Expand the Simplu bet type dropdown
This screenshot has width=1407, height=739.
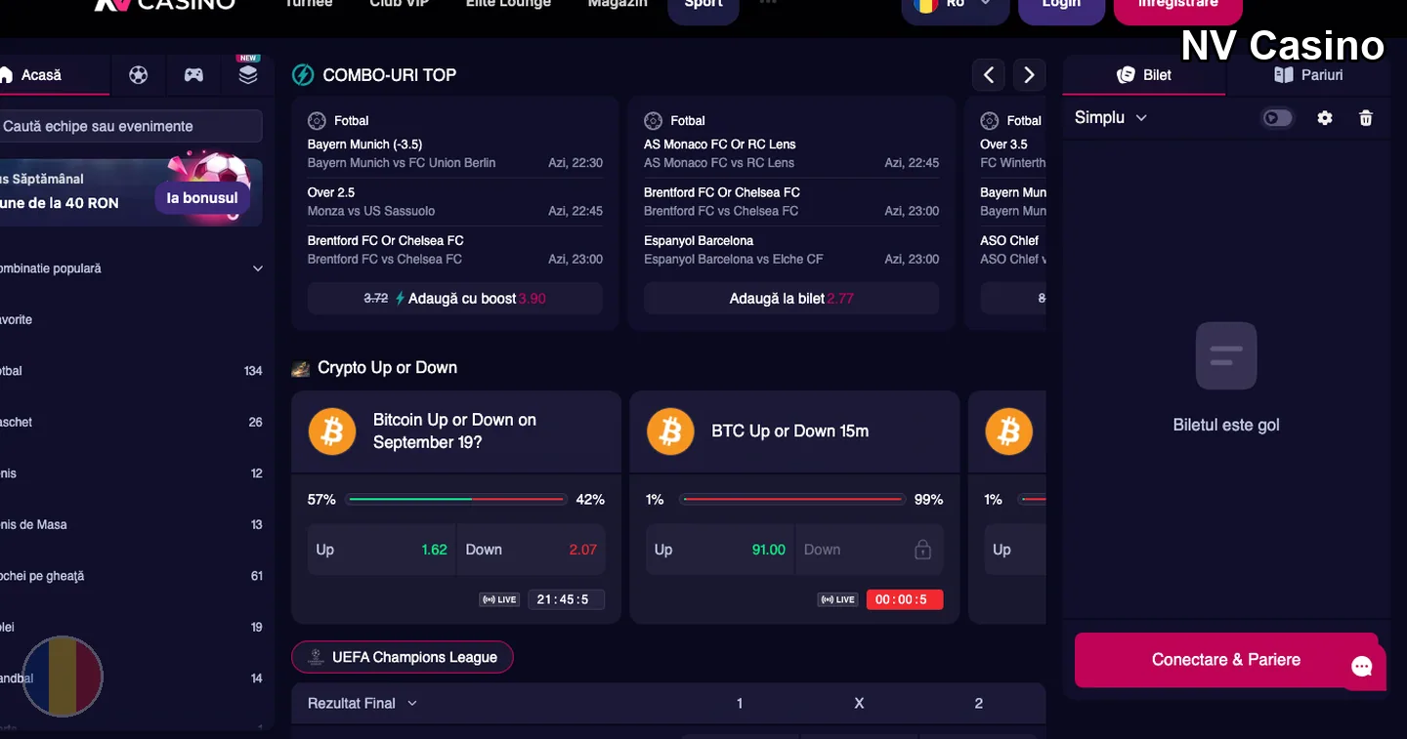[x=1111, y=117]
